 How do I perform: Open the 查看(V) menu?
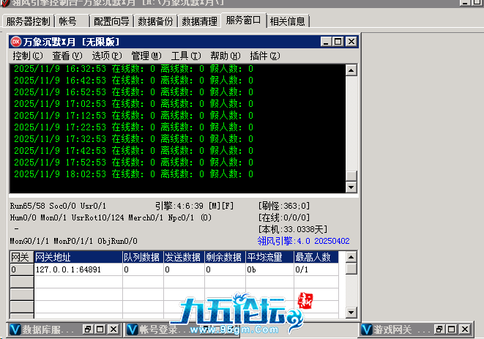[x=67, y=56]
